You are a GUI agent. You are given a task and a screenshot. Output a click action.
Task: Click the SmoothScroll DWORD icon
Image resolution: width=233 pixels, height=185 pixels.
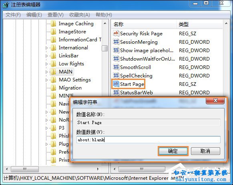click(x=116, y=67)
